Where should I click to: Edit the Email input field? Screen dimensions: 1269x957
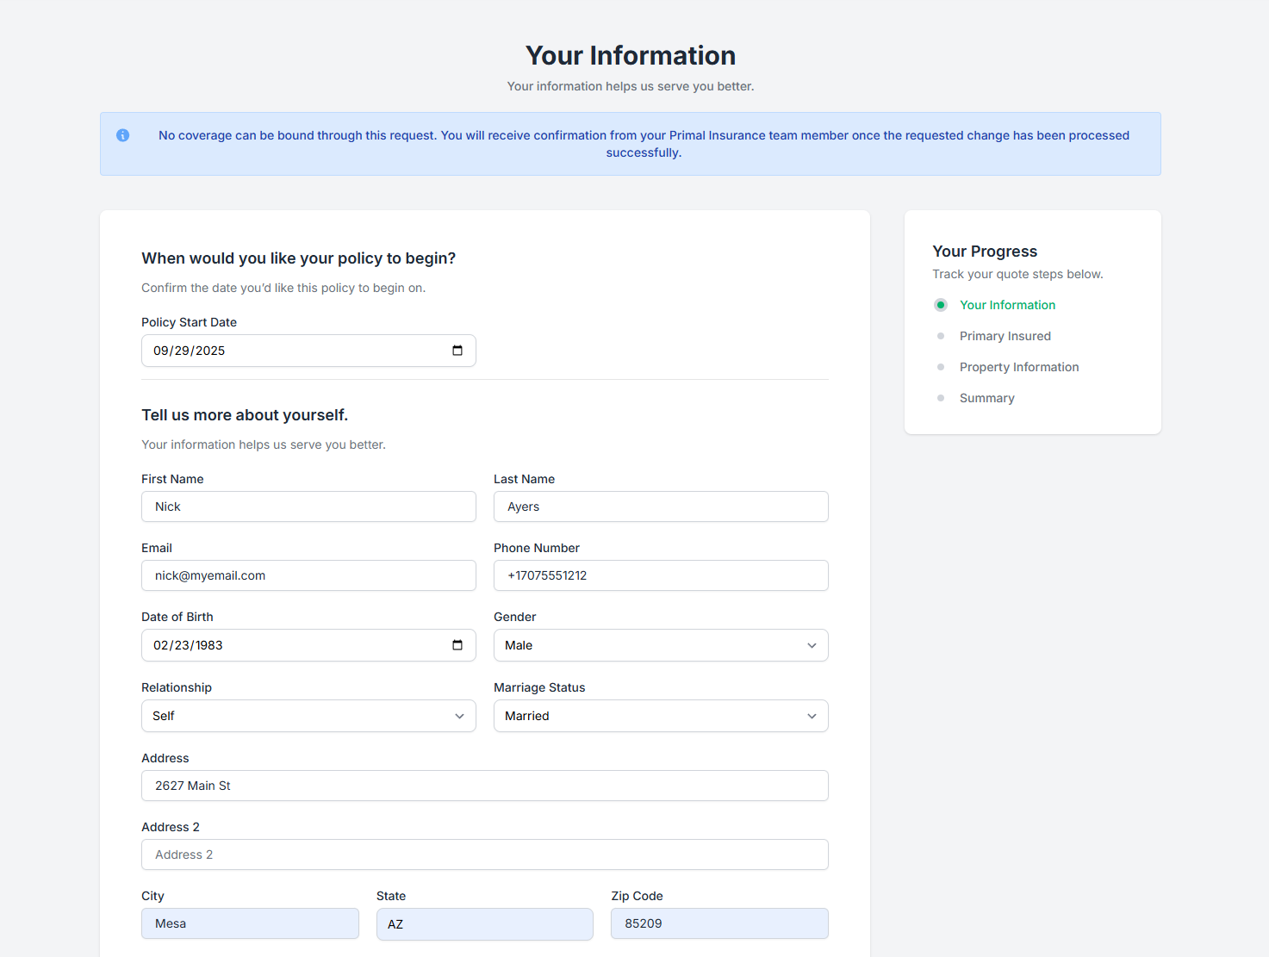pyautogui.click(x=308, y=575)
